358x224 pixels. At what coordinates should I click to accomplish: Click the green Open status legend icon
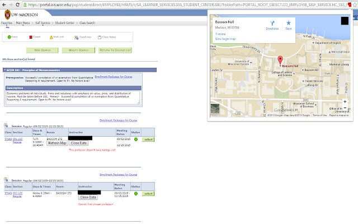[9, 37]
